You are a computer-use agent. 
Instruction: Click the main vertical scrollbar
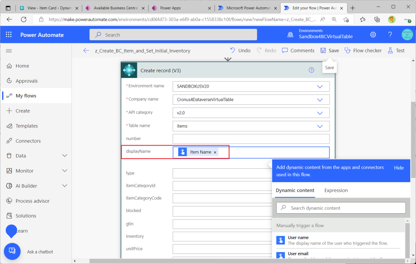[x=413, y=140]
